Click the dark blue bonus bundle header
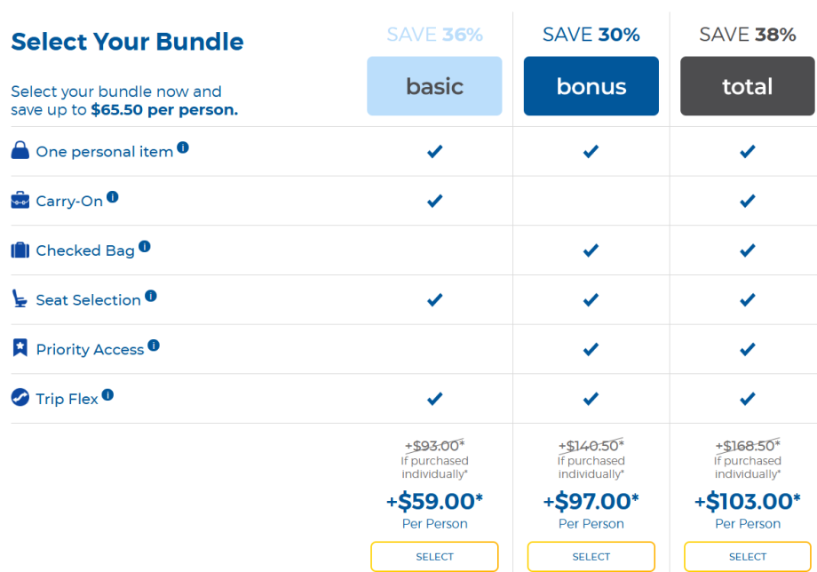Image resolution: width=817 pixels, height=572 pixels. (x=591, y=86)
